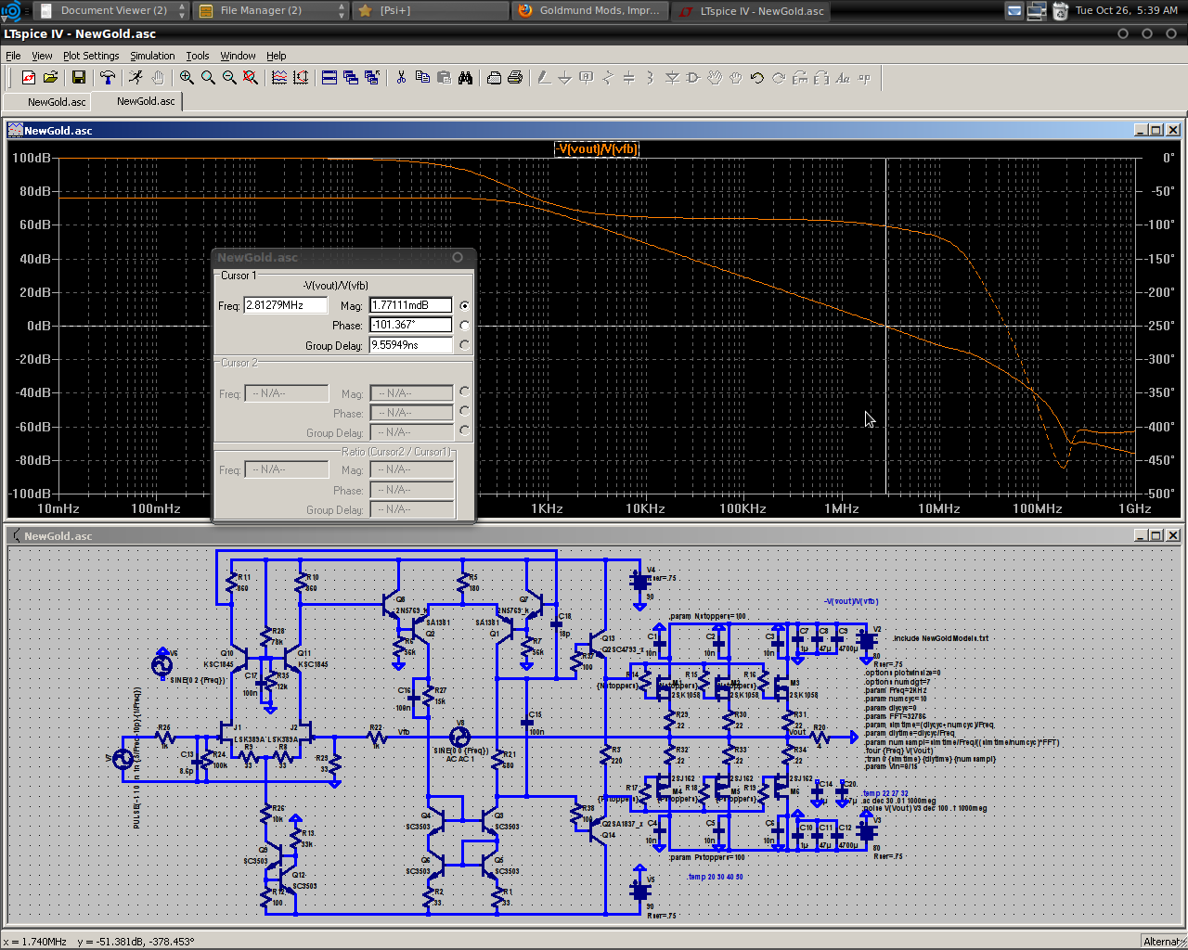The height and width of the screenshot is (950, 1188).
Task: Select the Wire pencil tool
Action: point(544,78)
